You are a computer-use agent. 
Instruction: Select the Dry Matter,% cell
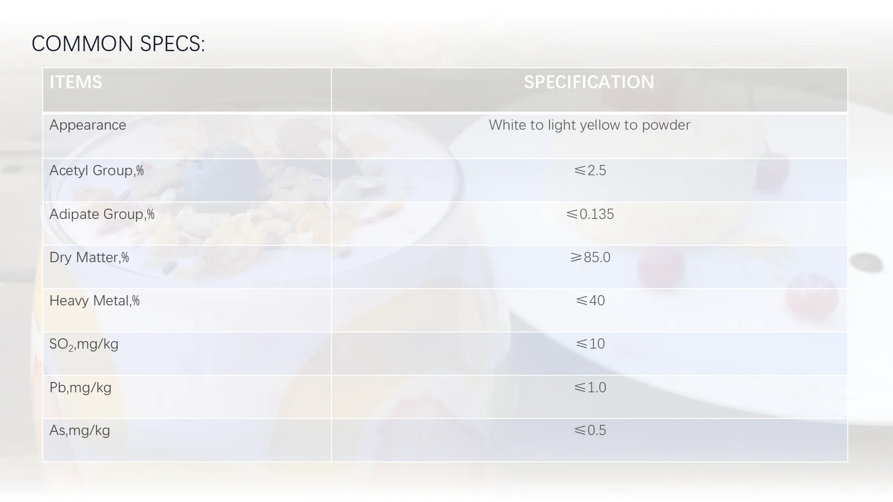coord(89,258)
